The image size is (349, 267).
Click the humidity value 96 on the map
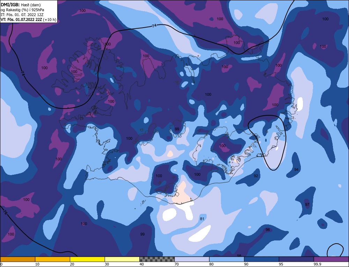268,230
